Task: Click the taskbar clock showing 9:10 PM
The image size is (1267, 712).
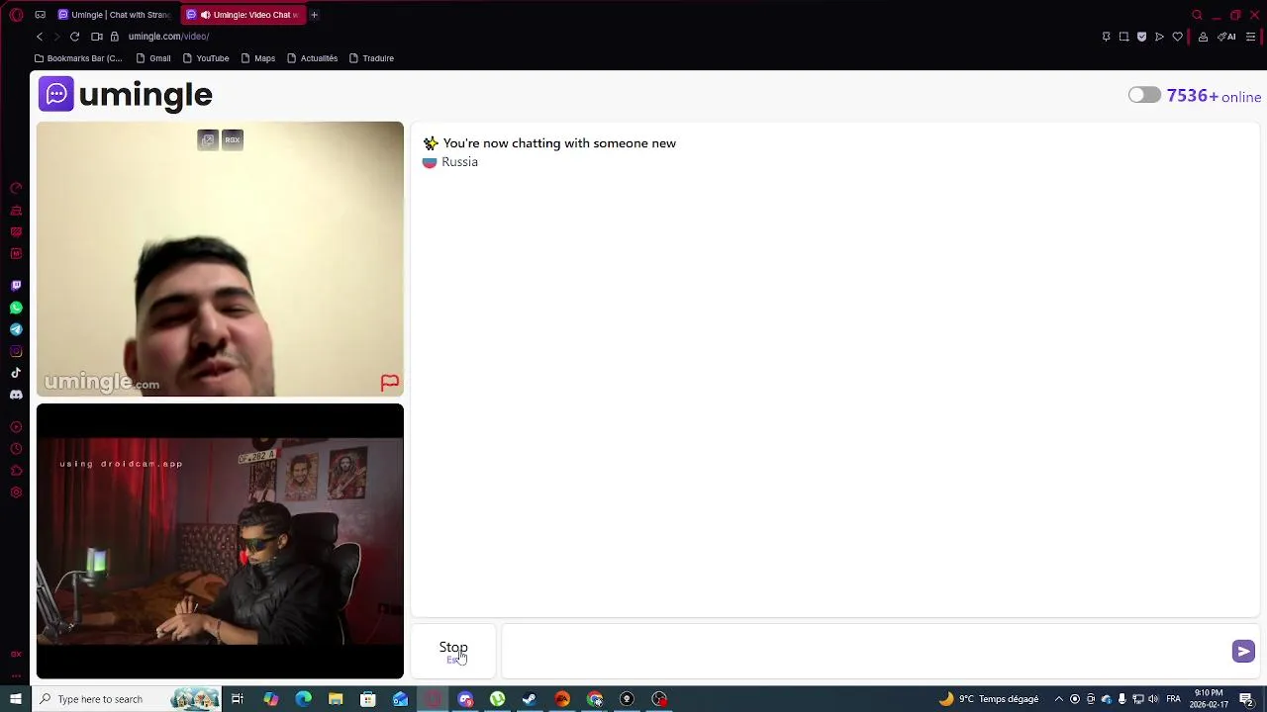Action: pyautogui.click(x=1209, y=699)
